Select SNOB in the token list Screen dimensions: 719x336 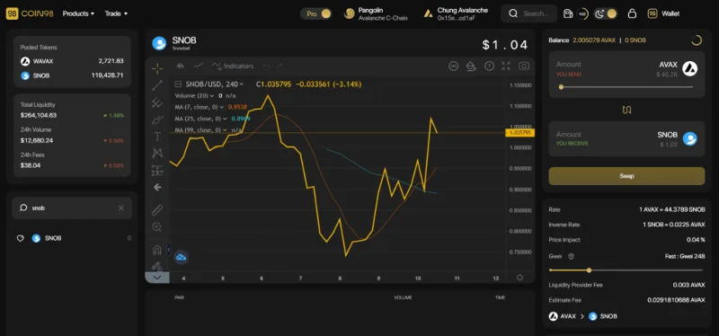(74, 238)
